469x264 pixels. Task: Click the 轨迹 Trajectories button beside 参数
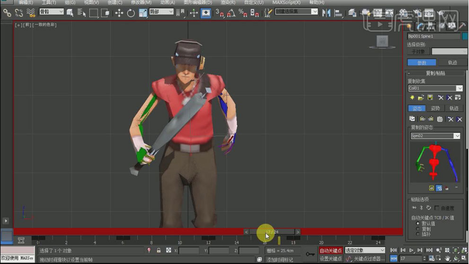point(453,62)
